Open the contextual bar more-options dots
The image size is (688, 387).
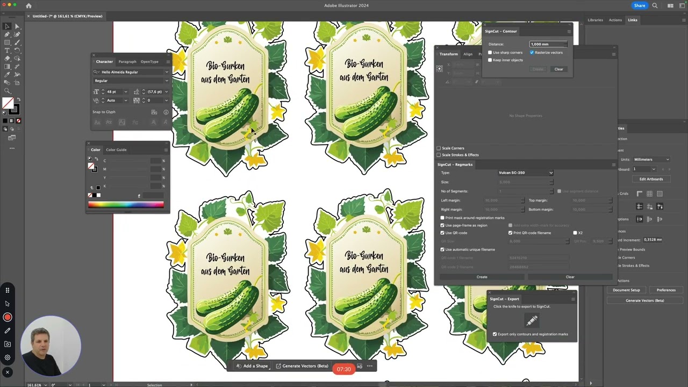[369, 366]
